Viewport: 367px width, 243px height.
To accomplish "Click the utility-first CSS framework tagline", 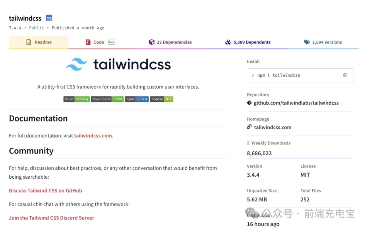I will [118, 87].
